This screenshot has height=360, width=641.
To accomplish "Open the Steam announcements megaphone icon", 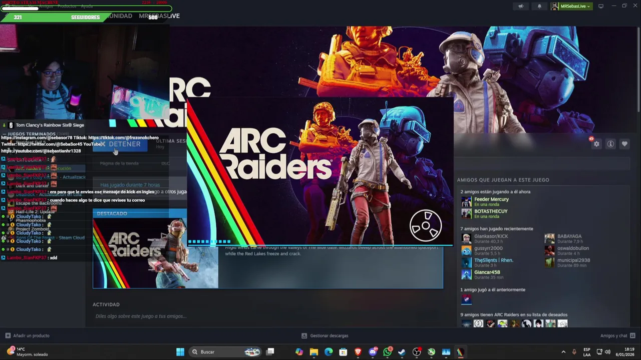I will (x=521, y=6).
